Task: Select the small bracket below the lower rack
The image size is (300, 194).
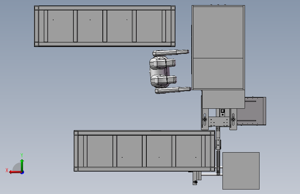Action: [197, 178]
